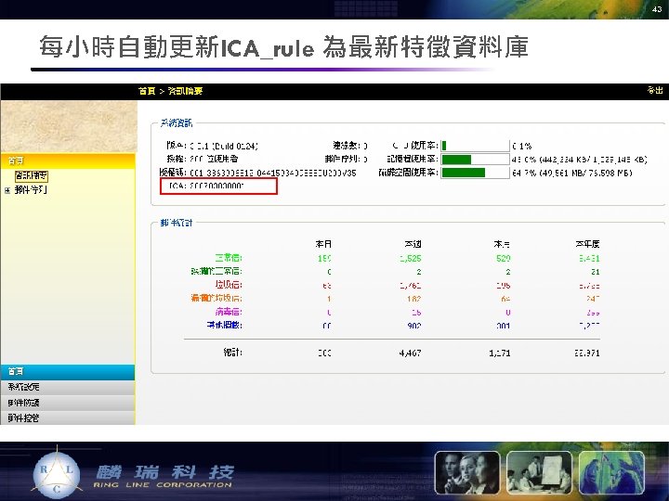669x501 pixels.
Task: Click the slide title mentioning ICA_rule
Action: point(284,47)
